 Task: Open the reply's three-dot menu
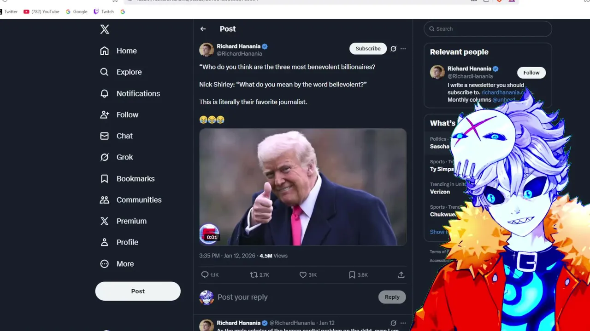[x=403, y=323]
